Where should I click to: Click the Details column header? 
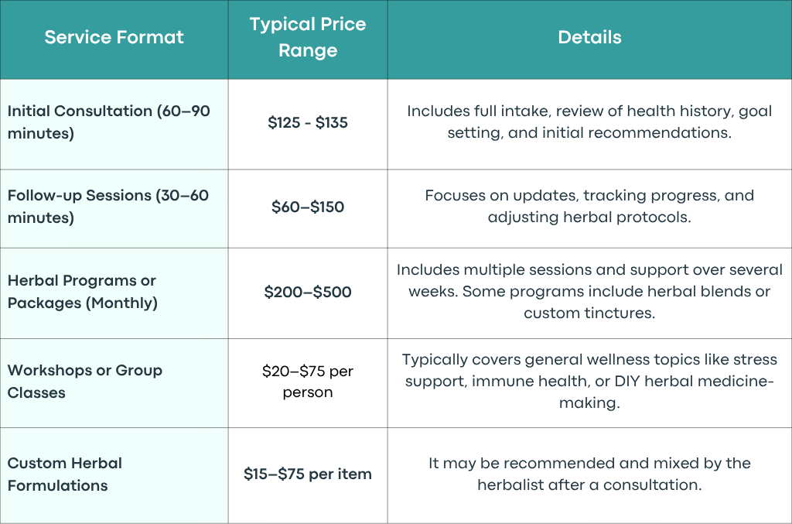point(589,37)
